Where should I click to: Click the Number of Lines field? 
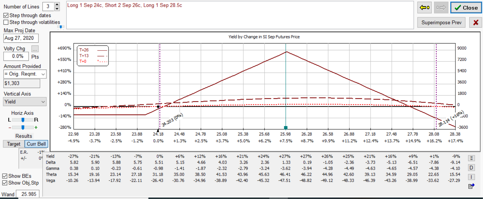48,7
